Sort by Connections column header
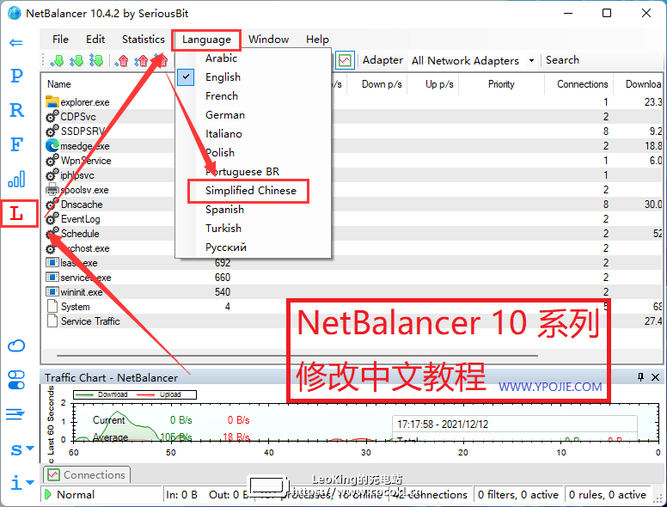 tap(582, 84)
